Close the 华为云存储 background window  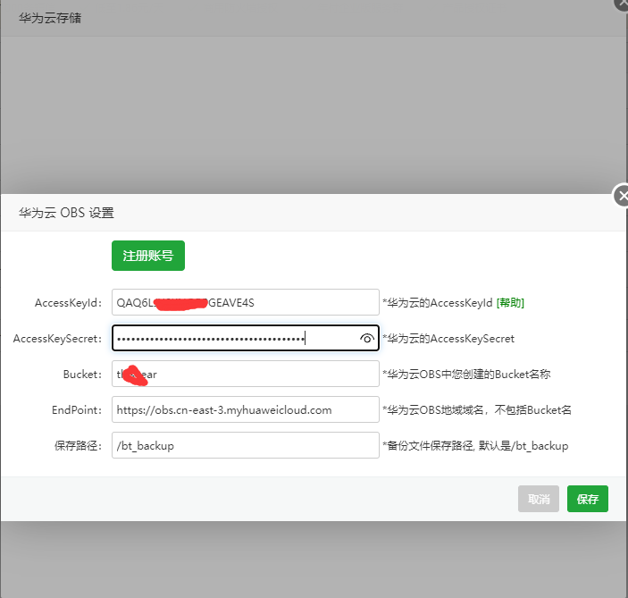point(622,4)
